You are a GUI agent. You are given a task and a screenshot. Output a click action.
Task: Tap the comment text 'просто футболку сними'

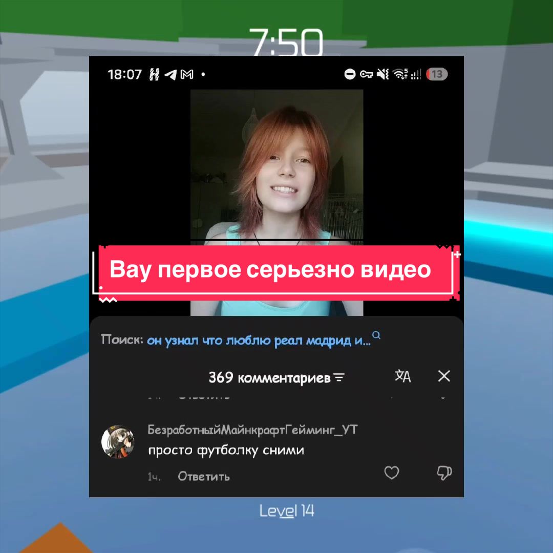point(226,451)
